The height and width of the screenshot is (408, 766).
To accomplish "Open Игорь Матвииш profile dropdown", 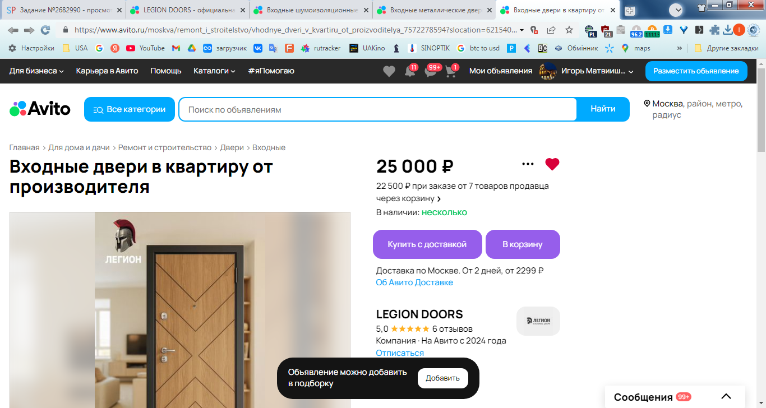I will [587, 71].
